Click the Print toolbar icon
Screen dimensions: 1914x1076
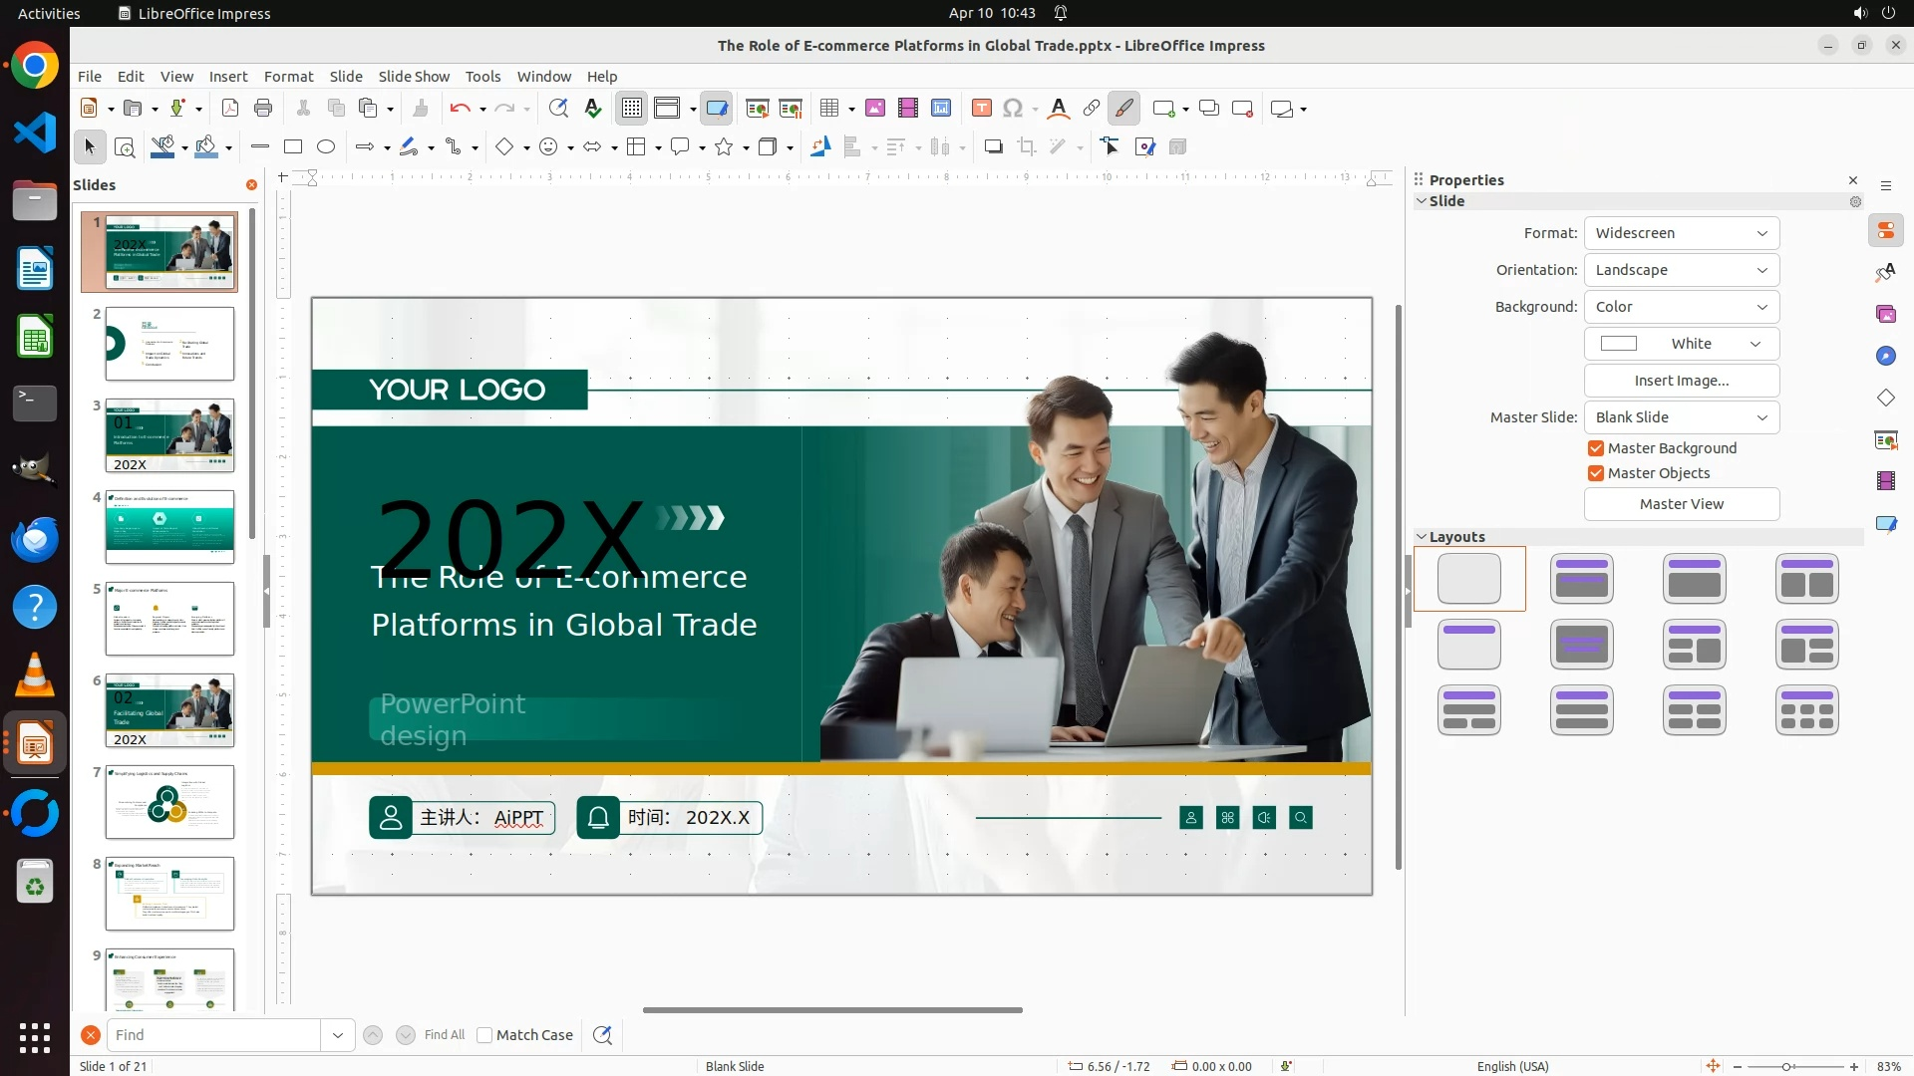point(263,109)
